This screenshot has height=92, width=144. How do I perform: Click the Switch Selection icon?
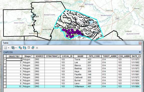[25, 47]
